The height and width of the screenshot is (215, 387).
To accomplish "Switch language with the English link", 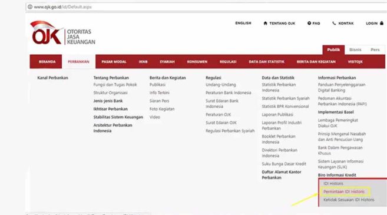I will point(243,23).
